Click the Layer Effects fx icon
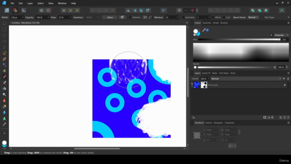The height and width of the screenshot is (164, 291). 272,118
